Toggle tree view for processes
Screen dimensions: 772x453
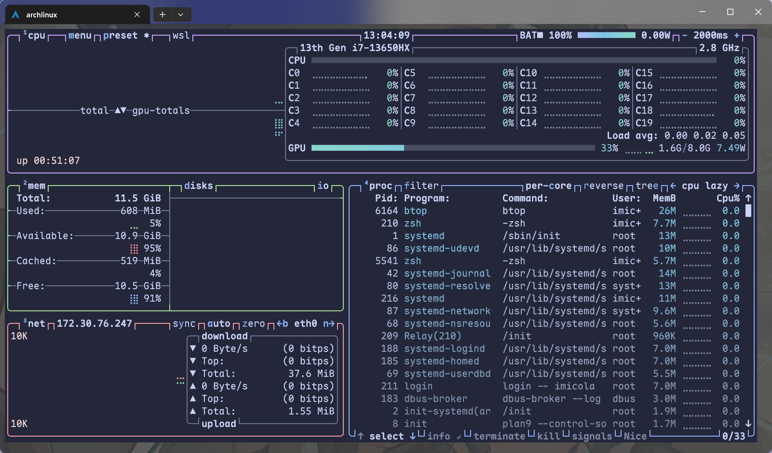647,186
